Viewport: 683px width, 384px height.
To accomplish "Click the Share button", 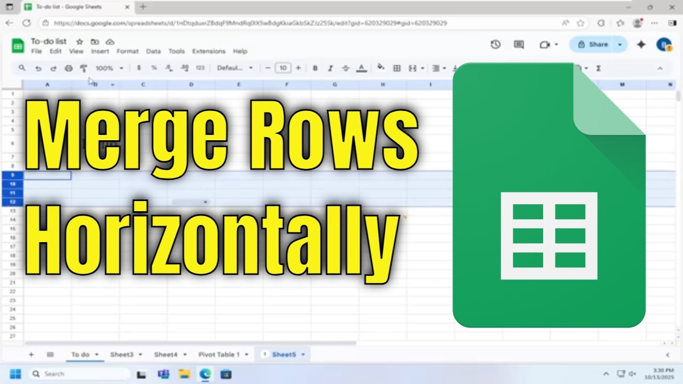I will [592, 45].
